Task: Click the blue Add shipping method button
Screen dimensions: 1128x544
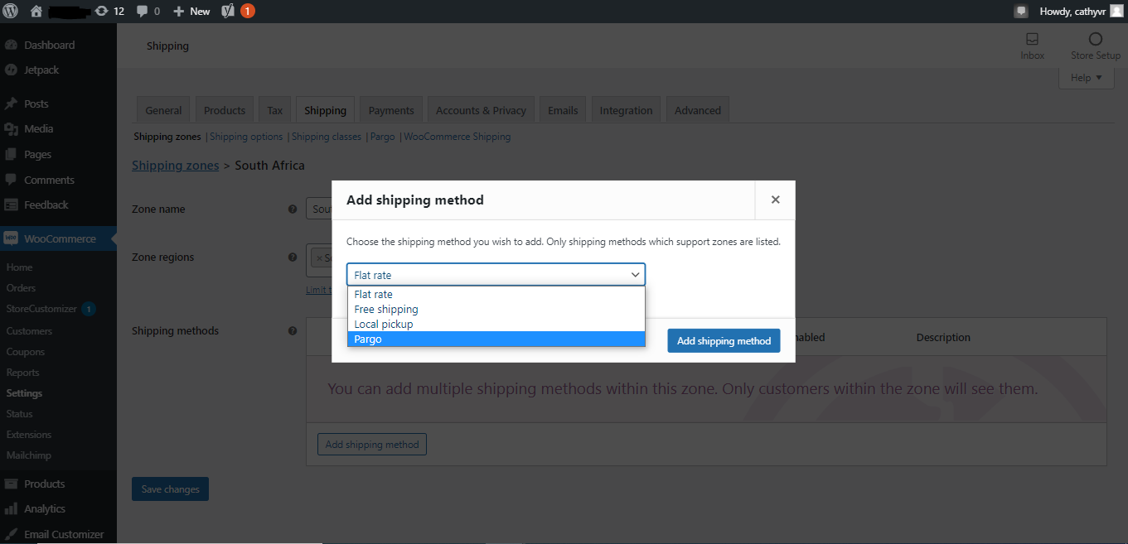Action: tap(723, 340)
